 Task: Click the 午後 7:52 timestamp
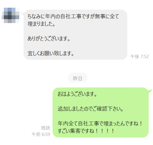click(140, 56)
